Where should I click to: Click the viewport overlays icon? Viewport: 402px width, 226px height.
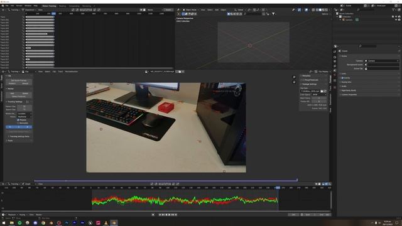[306, 10]
